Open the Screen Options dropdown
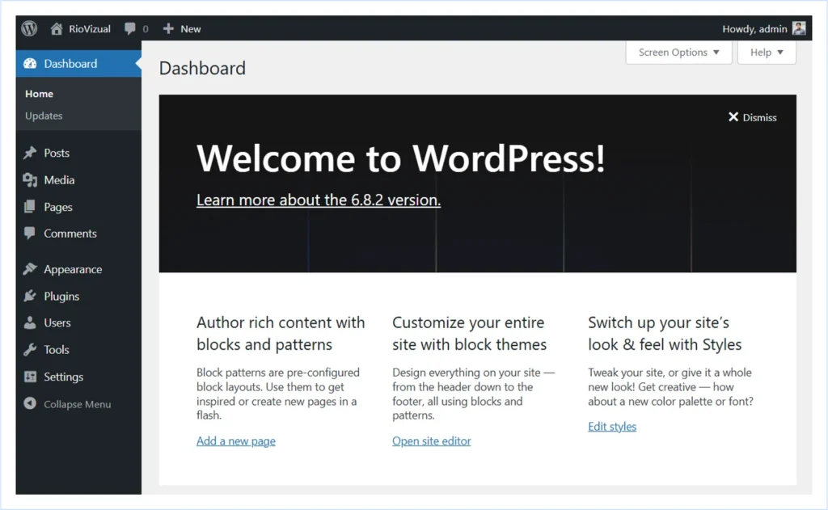 678,53
